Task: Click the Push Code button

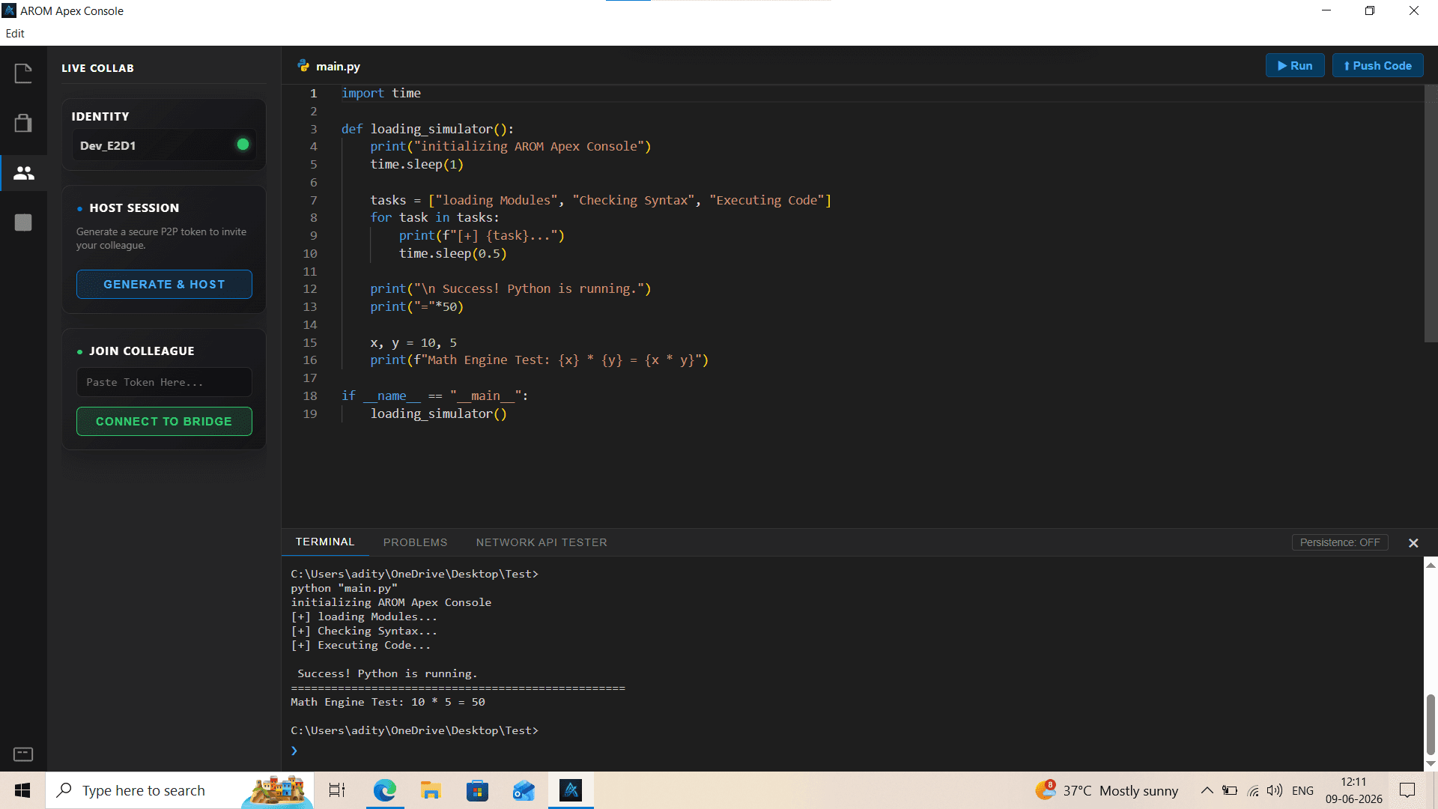Action: coord(1377,66)
